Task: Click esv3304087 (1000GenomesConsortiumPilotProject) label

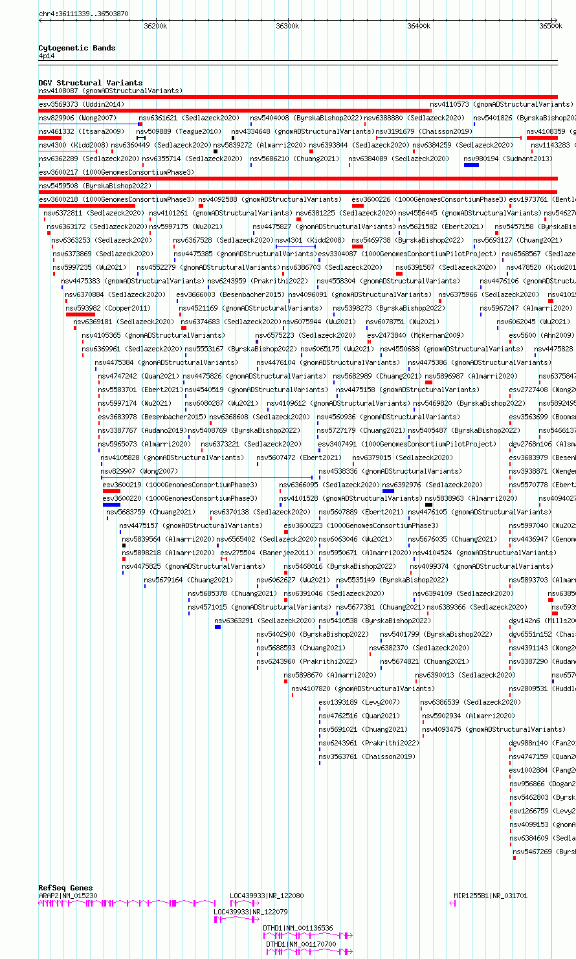Action: click(408, 254)
